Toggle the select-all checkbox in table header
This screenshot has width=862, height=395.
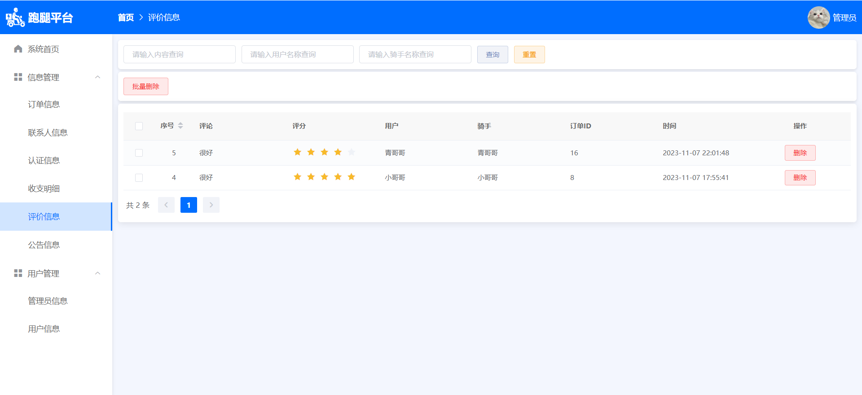139,126
